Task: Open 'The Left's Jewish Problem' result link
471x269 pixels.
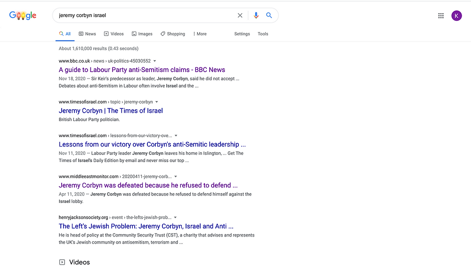Action: pyautogui.click(x=146, y=226)
